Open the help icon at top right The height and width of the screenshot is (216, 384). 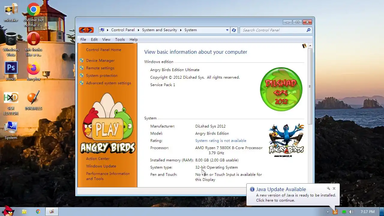(x=304, y=46)
